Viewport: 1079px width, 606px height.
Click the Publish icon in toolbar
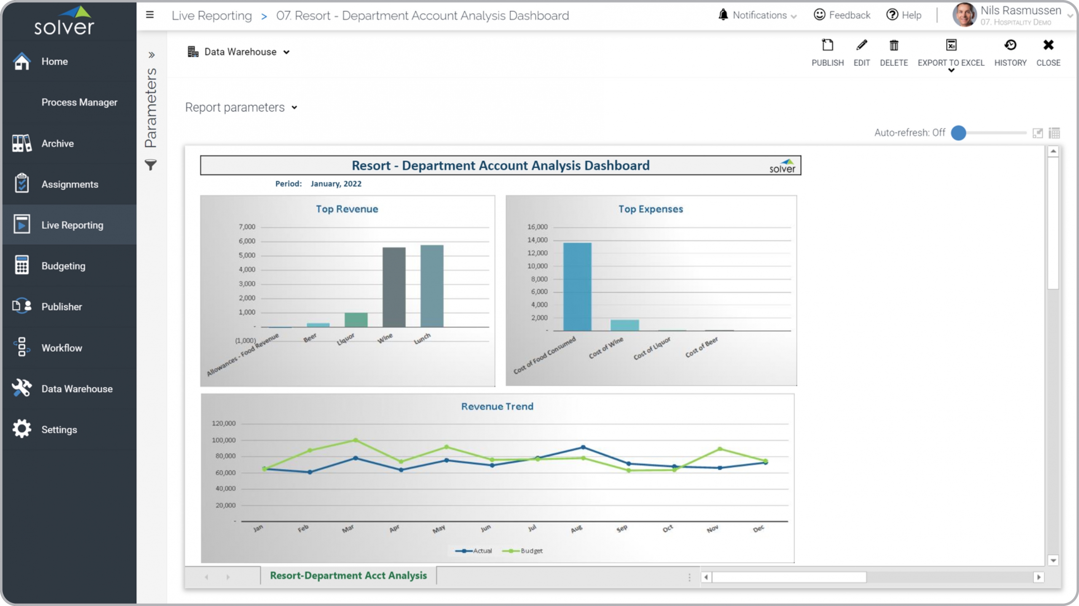click(x=827, y=46)
